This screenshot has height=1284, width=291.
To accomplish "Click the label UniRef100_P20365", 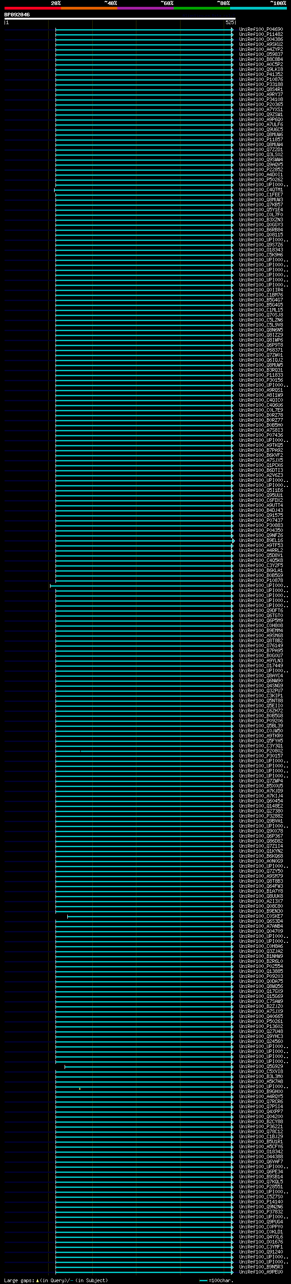I will (x=261, y=105).
